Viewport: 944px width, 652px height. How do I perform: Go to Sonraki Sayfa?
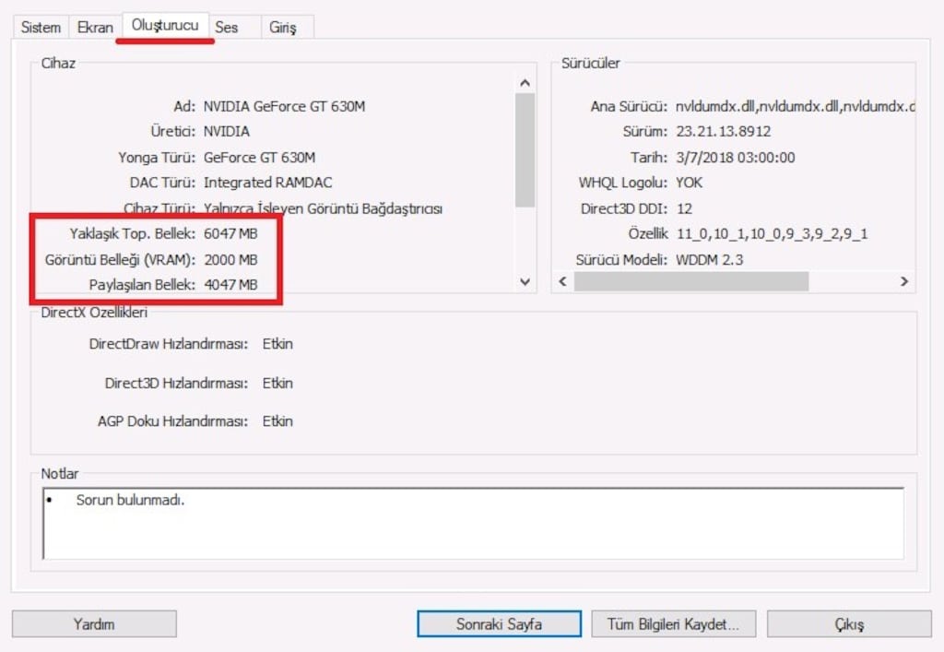(499, 623)
